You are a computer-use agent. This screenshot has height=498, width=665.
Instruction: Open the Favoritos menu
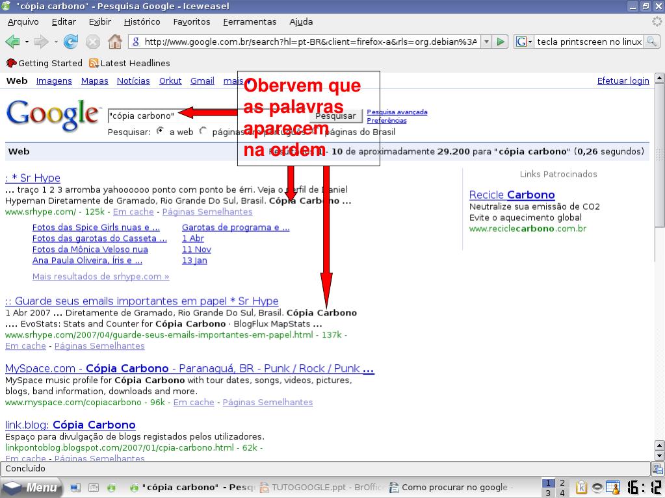click(192, 21)
